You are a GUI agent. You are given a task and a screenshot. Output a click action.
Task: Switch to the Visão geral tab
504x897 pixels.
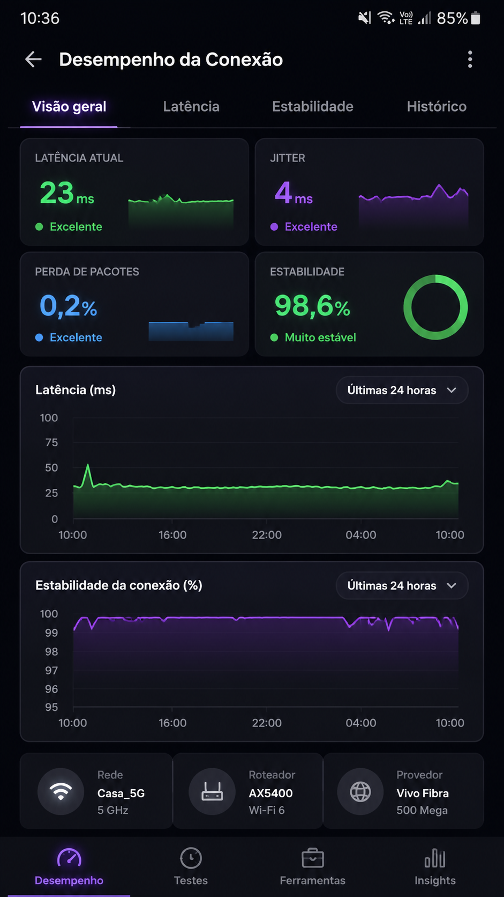pos(69,106)
